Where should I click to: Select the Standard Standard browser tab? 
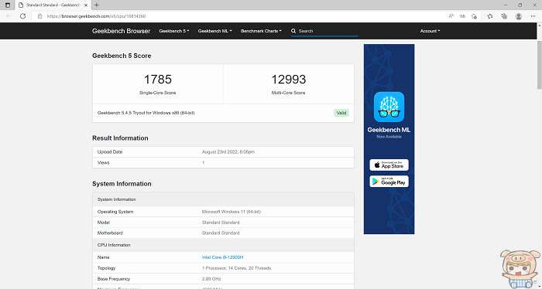[53, 5]
